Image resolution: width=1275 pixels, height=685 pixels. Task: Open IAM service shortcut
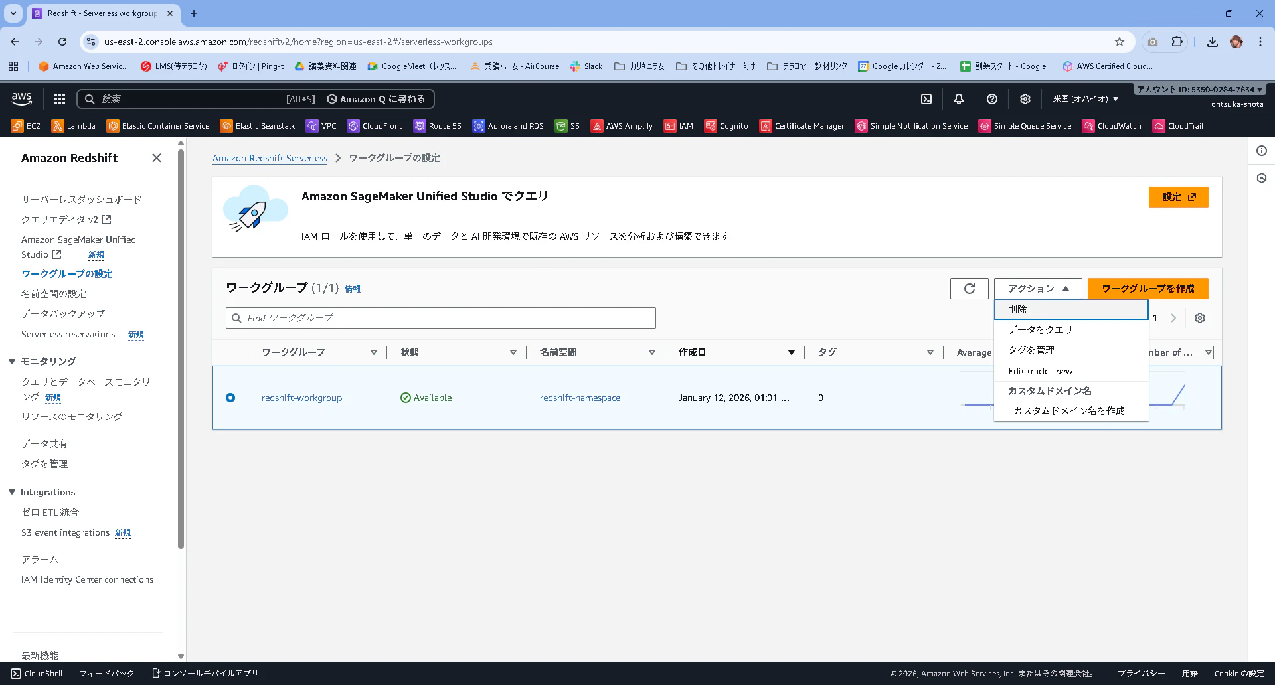[679, 126]
